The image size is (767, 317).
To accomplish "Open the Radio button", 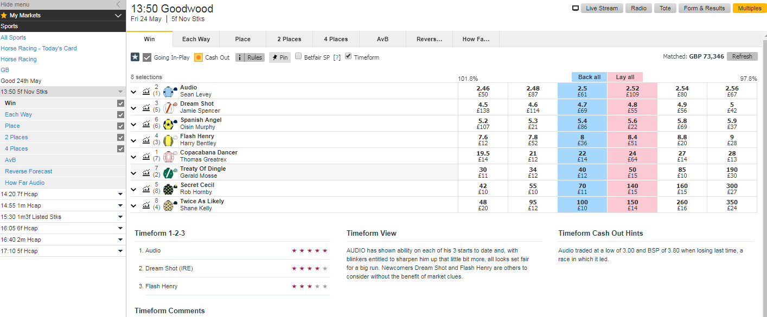I will pyautogui.click(x=638, y=8).
